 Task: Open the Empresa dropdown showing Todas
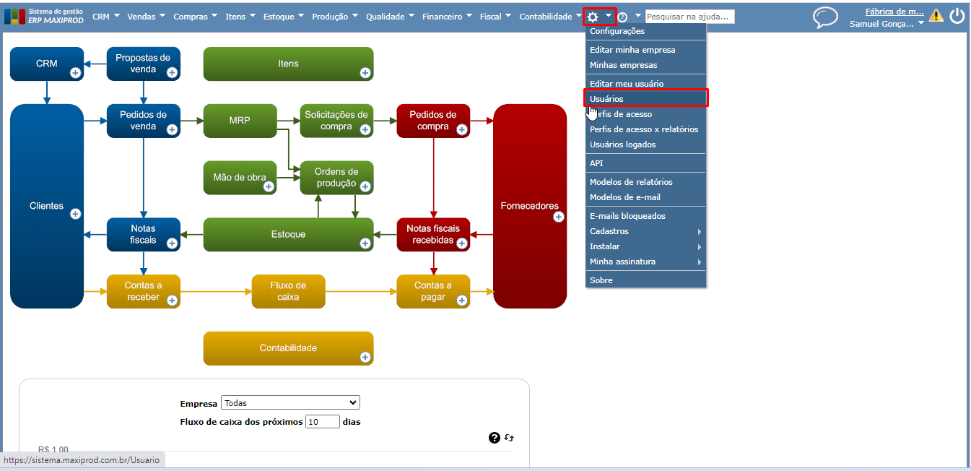290,403
